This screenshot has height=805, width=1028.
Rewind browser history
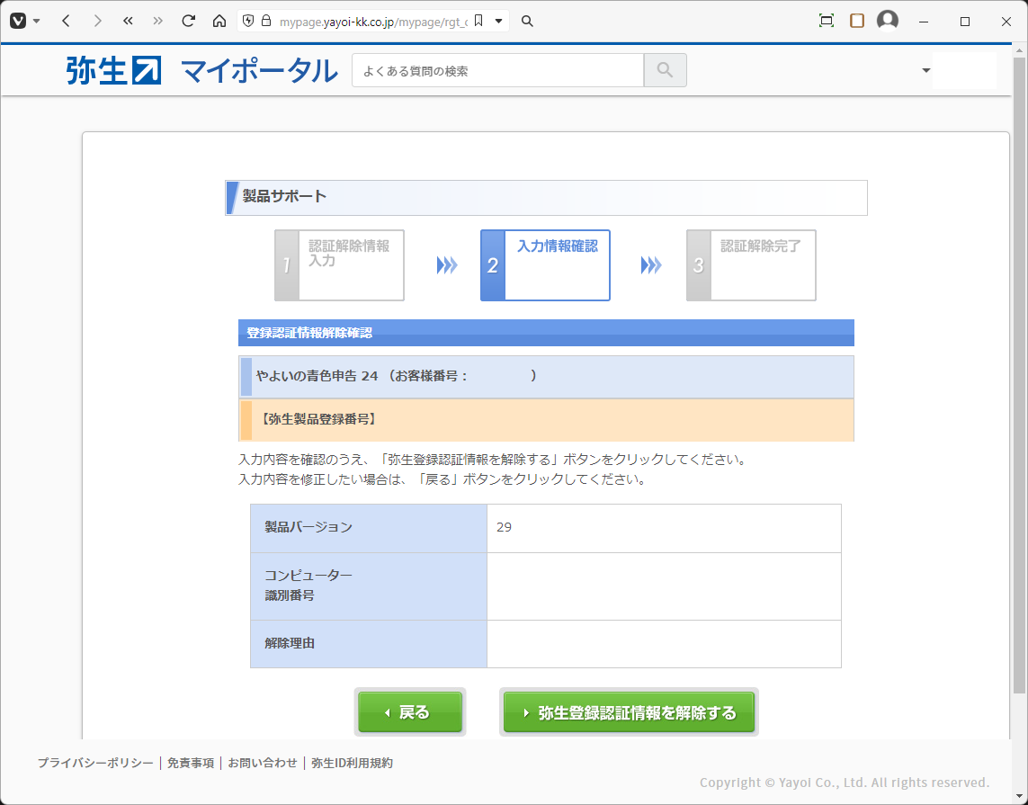coord(128,21)
